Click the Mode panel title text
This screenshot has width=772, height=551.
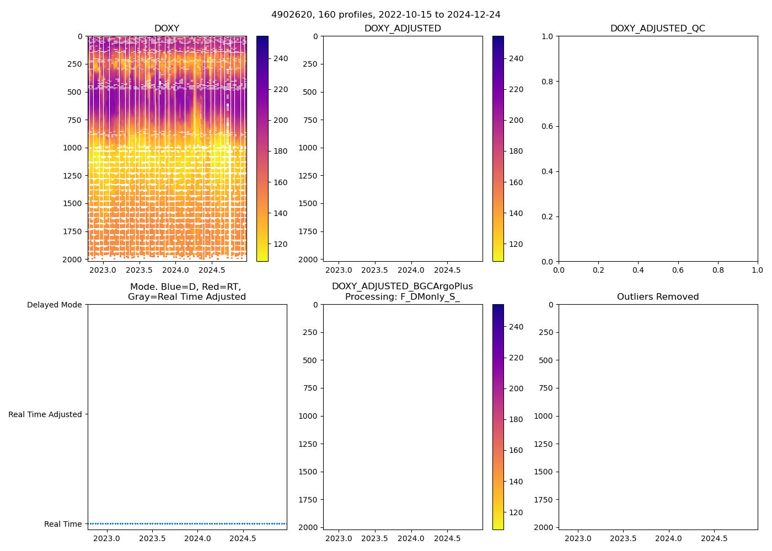pyautogui.click(x=186, y=291)
